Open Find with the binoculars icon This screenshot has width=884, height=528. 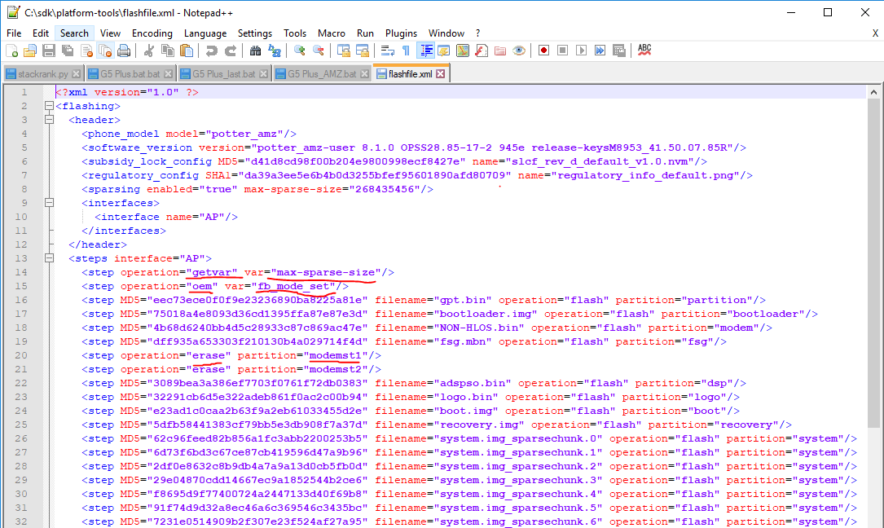pyautogui.click(x=255, y=51)
